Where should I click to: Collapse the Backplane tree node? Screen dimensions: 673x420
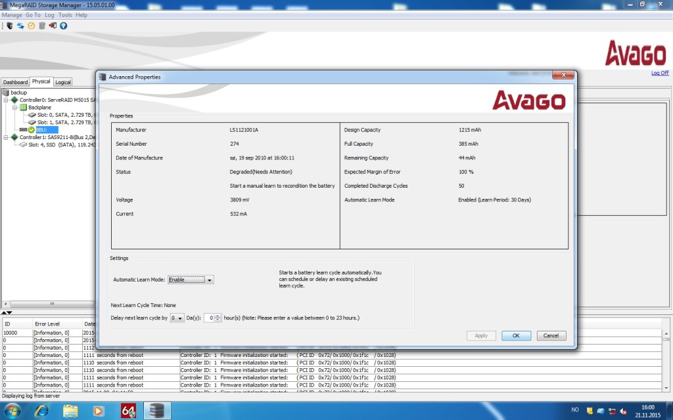[x=14, y=107]
